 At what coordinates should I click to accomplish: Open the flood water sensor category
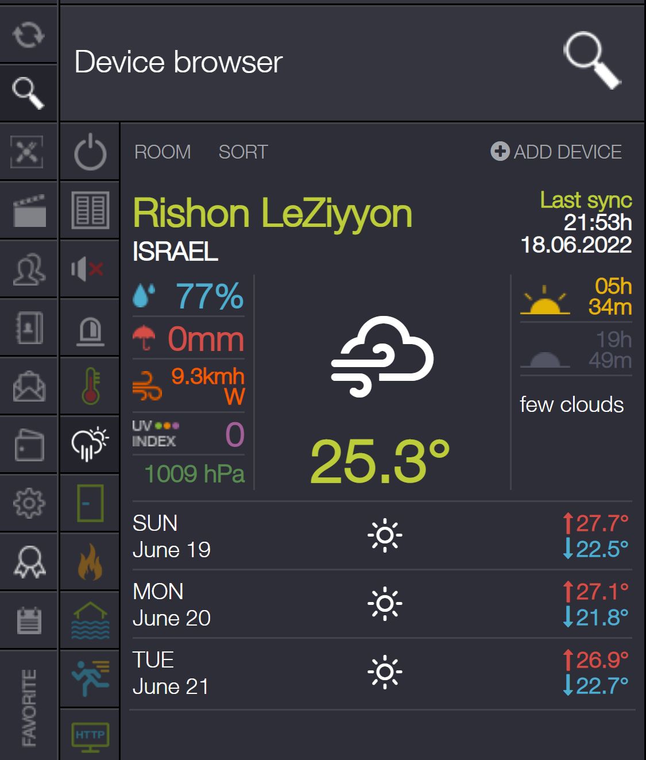(90, 620)
